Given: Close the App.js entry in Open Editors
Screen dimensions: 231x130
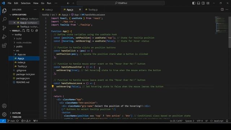Looking at the screenshot, I should pyautogui.click(x=14, y=23).
